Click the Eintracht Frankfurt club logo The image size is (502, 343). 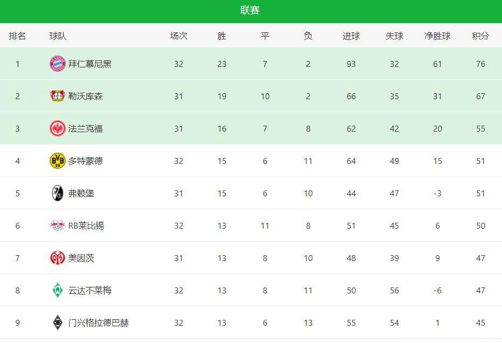[x=57, y=128]
